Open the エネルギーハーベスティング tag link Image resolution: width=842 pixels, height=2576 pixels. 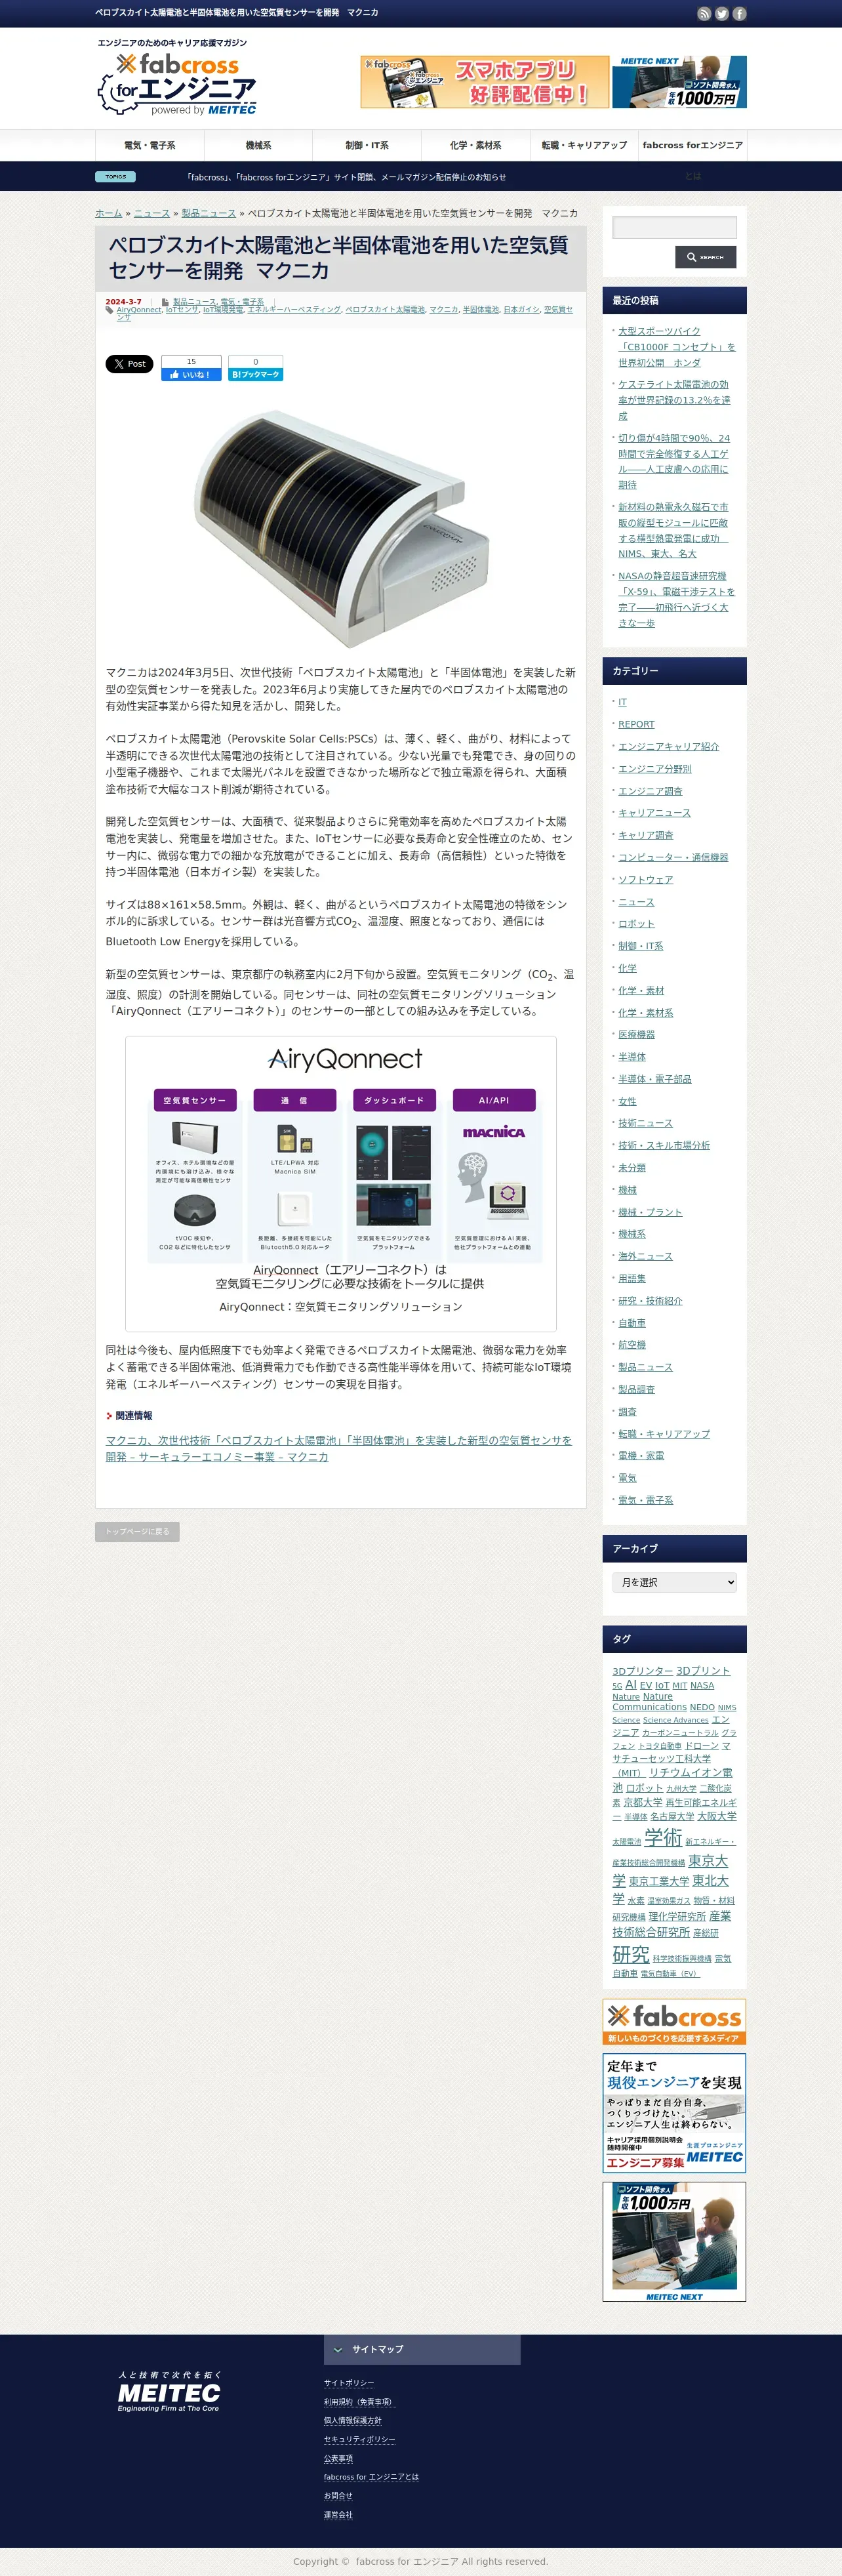(x=294, y=310)
